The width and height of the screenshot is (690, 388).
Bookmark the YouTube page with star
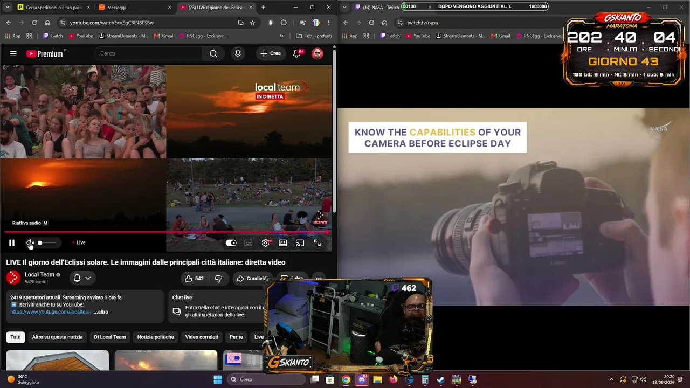tap(253, 23)
